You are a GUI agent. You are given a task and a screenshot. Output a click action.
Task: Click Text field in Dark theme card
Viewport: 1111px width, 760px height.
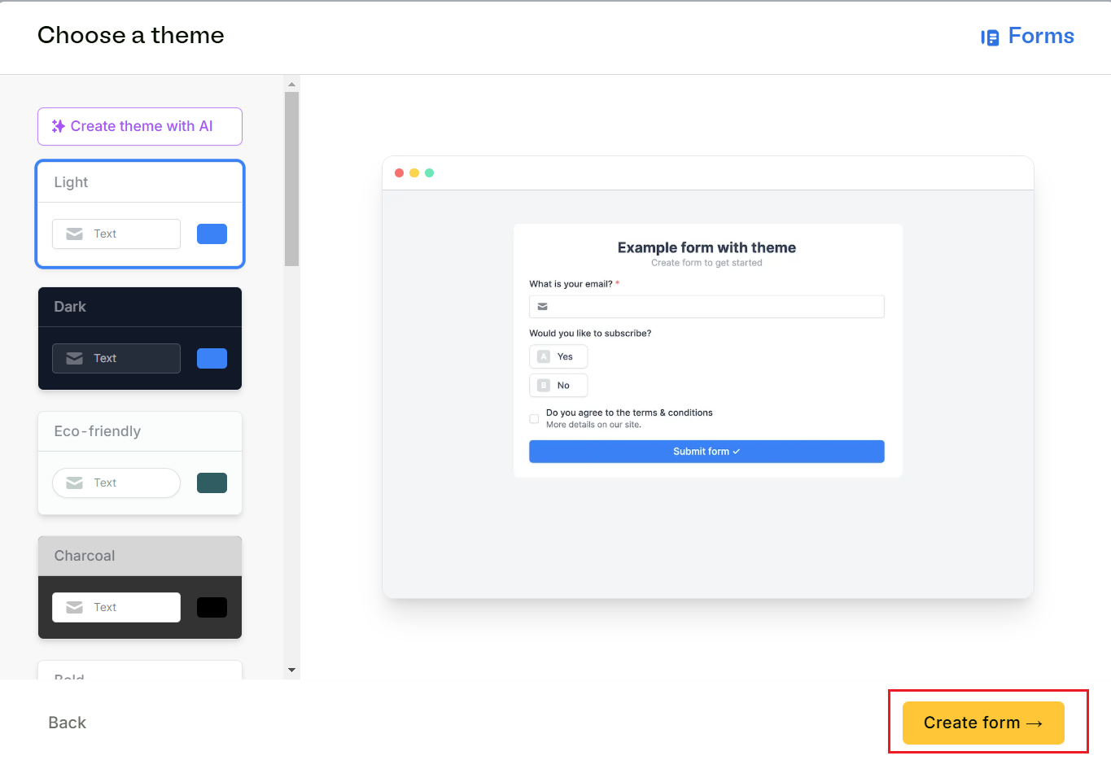(x=116, y=358)
